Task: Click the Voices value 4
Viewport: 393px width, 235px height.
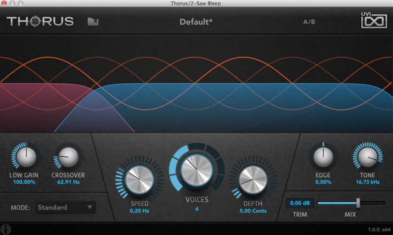Action: (x=197, y=209)
